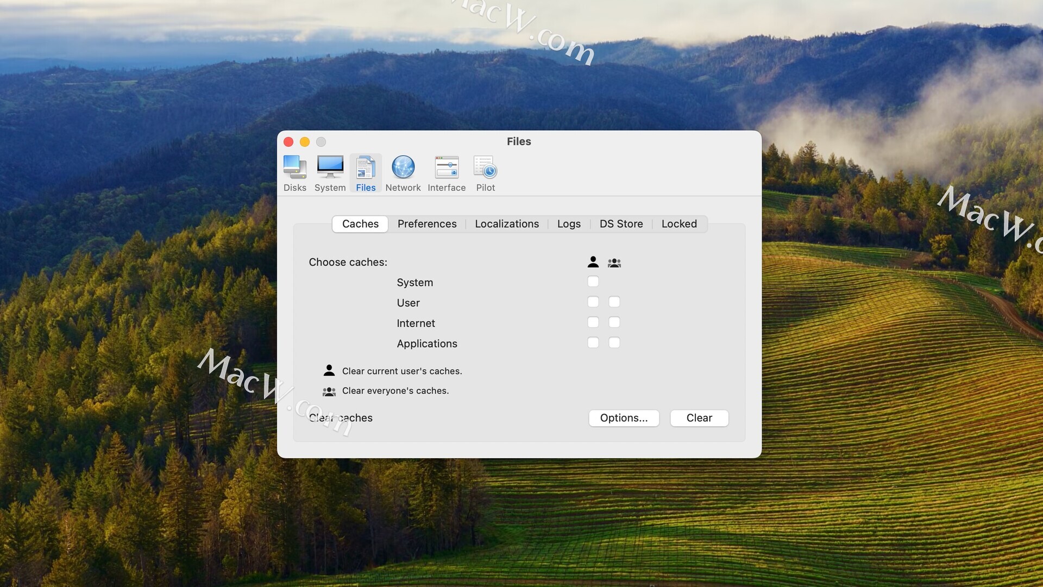Enable Applications caches for current user
1043x587 pixels.
point(593,342)
